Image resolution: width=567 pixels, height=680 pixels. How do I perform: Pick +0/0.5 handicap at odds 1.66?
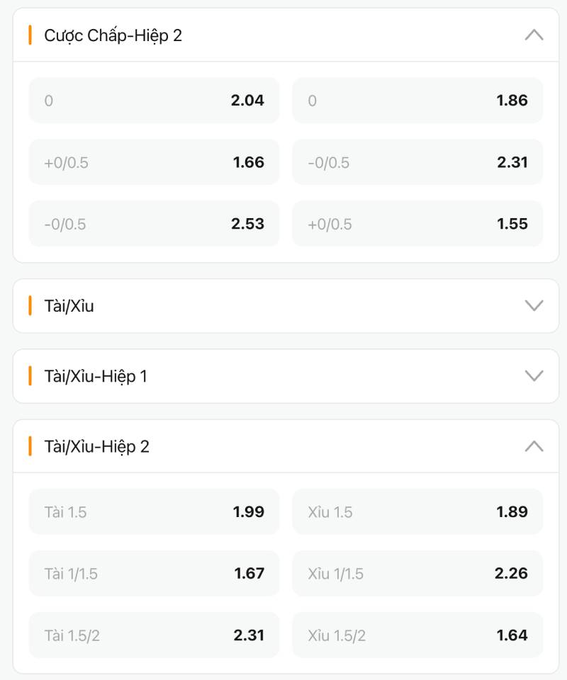(154, 162)
